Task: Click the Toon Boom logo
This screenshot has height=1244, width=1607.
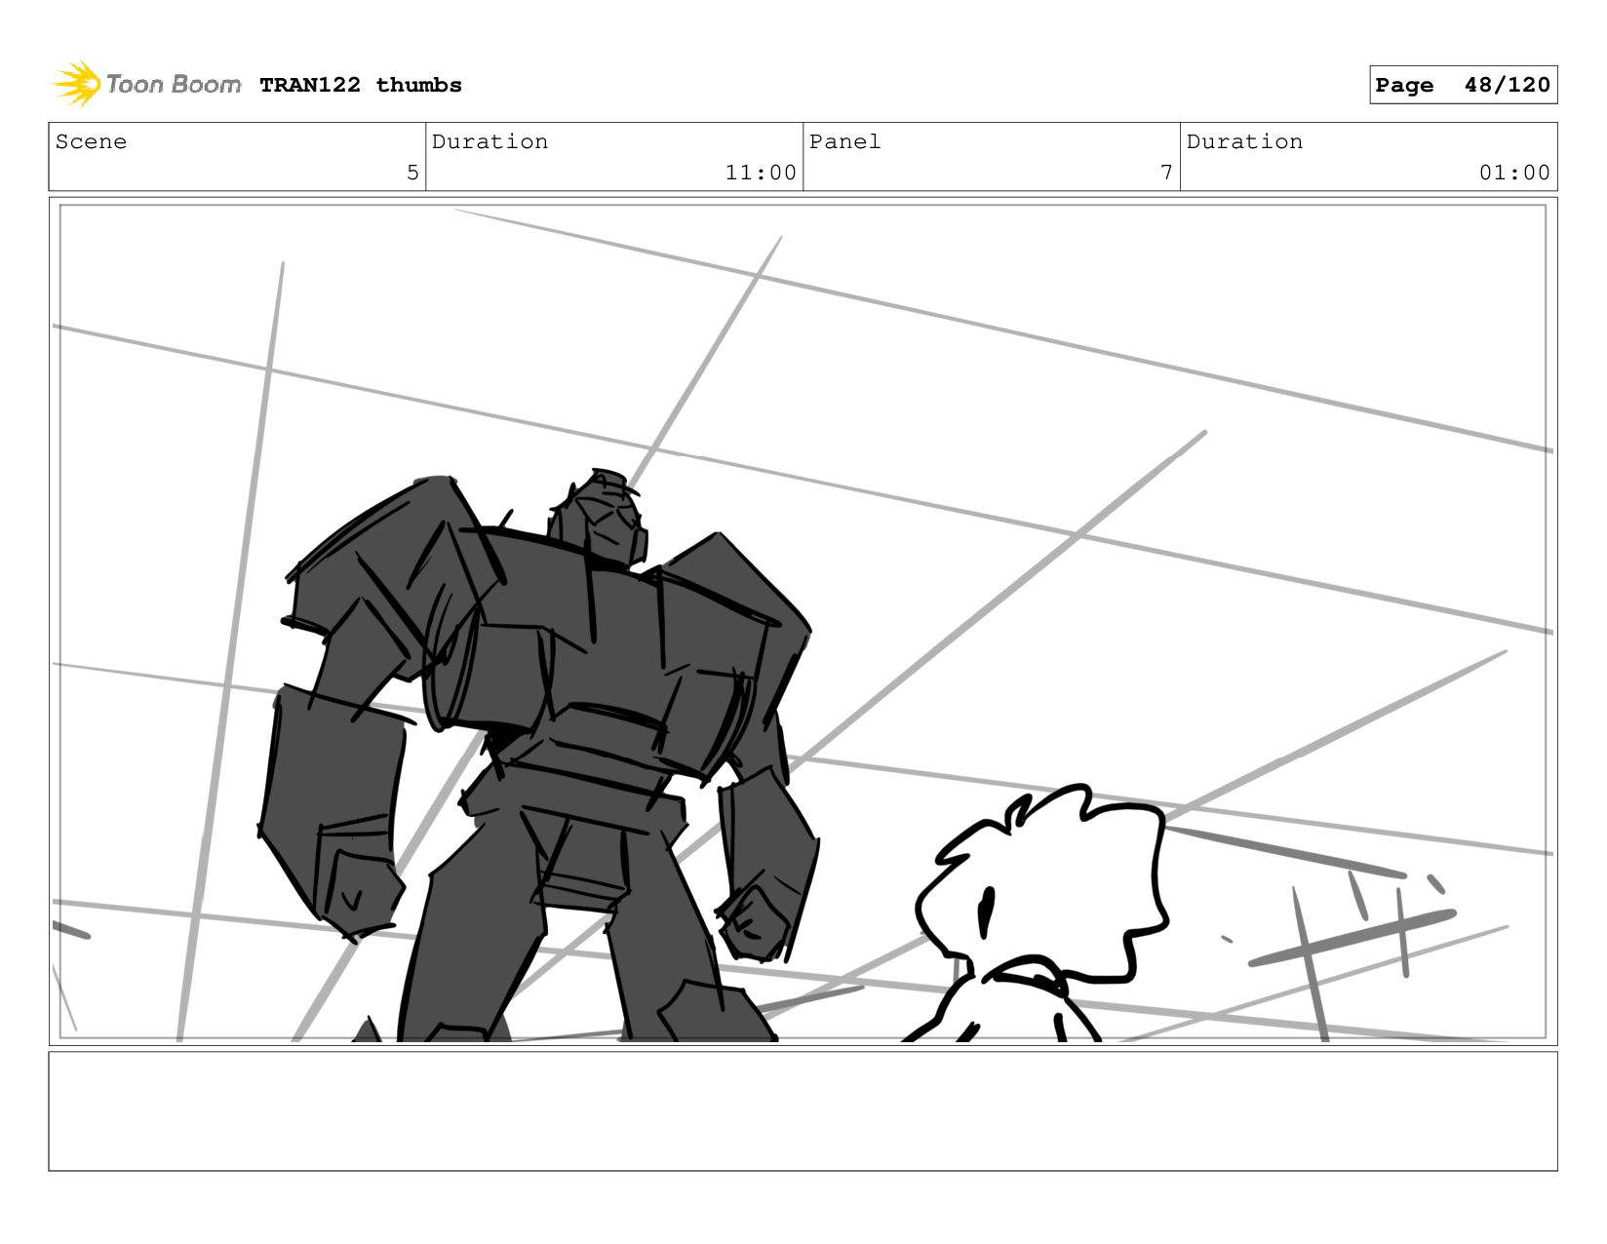Action: (146, 84)
